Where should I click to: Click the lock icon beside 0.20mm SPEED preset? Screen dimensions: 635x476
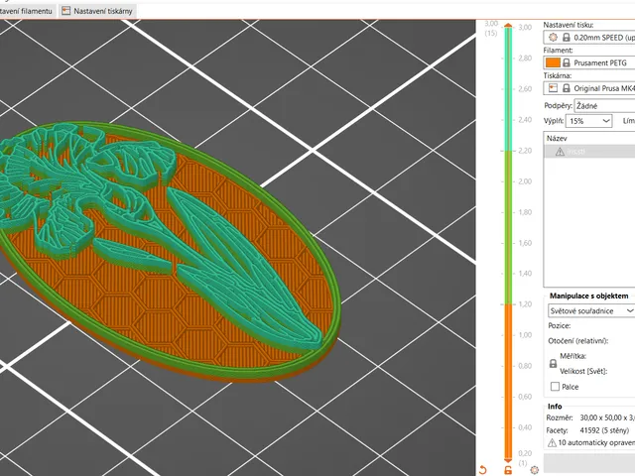click(567, 38)
